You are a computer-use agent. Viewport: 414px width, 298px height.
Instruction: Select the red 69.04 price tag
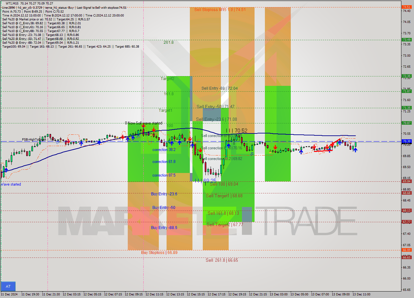[407, 181]
